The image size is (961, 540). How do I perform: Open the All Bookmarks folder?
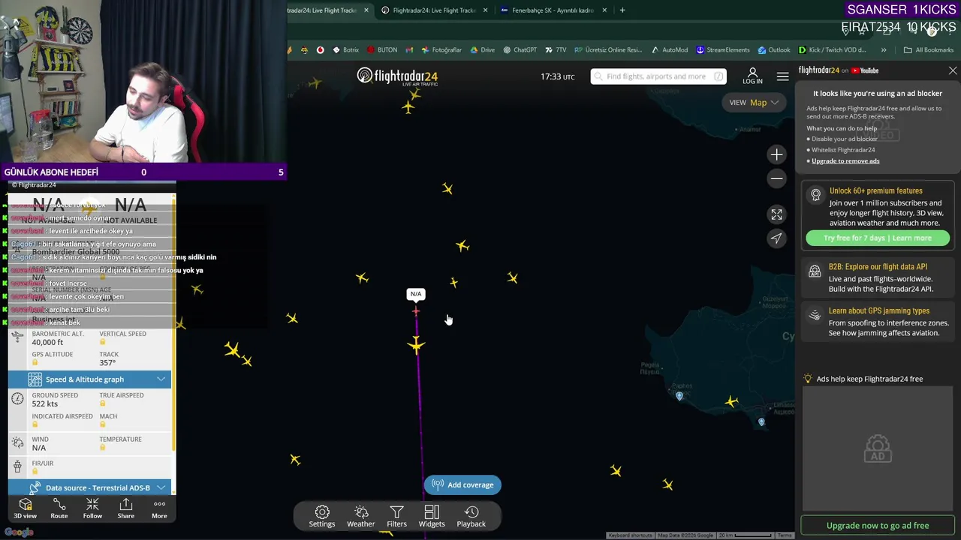coord(929,50)
